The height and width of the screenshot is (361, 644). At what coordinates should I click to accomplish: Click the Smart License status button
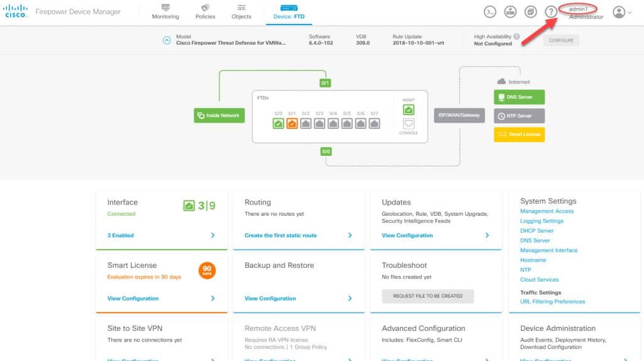pos(519,135)
